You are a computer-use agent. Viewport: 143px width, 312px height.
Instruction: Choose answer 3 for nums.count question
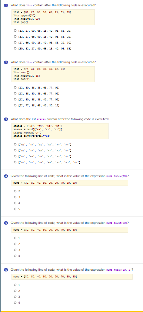(15, 250)
